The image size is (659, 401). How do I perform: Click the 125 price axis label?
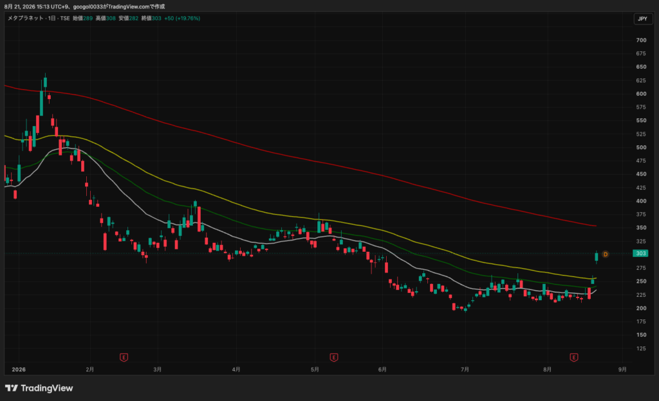pyautogui.click(x=642, y=348)
